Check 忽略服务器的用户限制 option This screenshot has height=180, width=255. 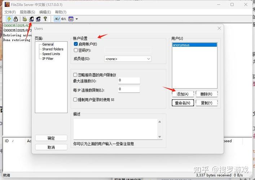[x=75, y=75]
